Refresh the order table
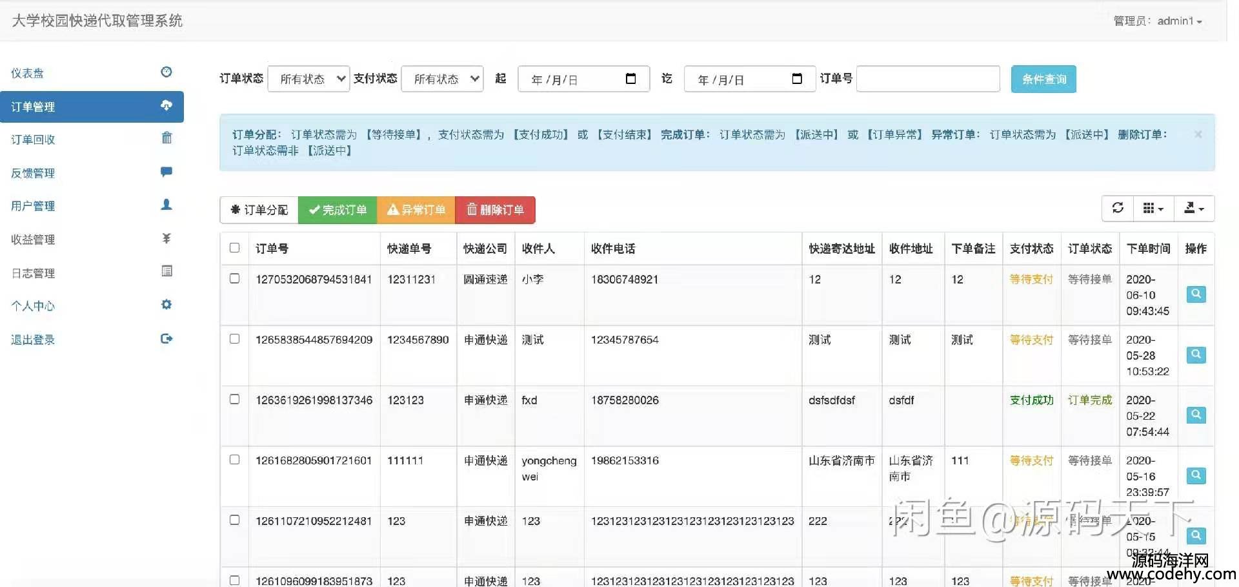 tap(1118, 208)
